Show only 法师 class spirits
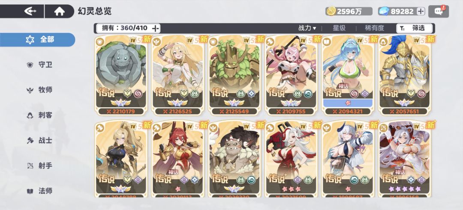Screen dimensions: 463x210 click(39, 191)
